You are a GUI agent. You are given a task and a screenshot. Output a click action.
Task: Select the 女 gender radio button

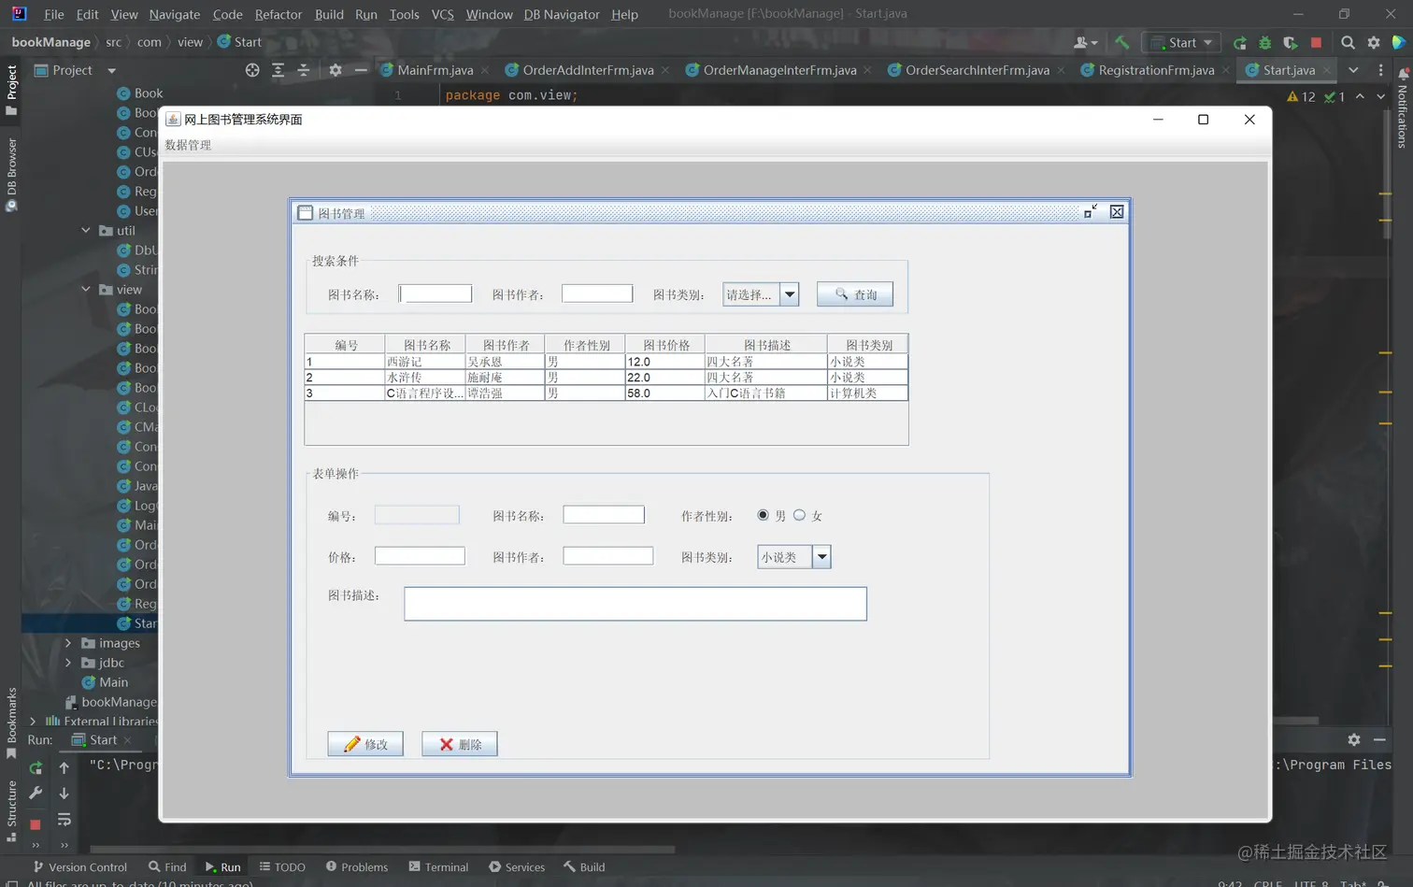click(x=800, y=515)
